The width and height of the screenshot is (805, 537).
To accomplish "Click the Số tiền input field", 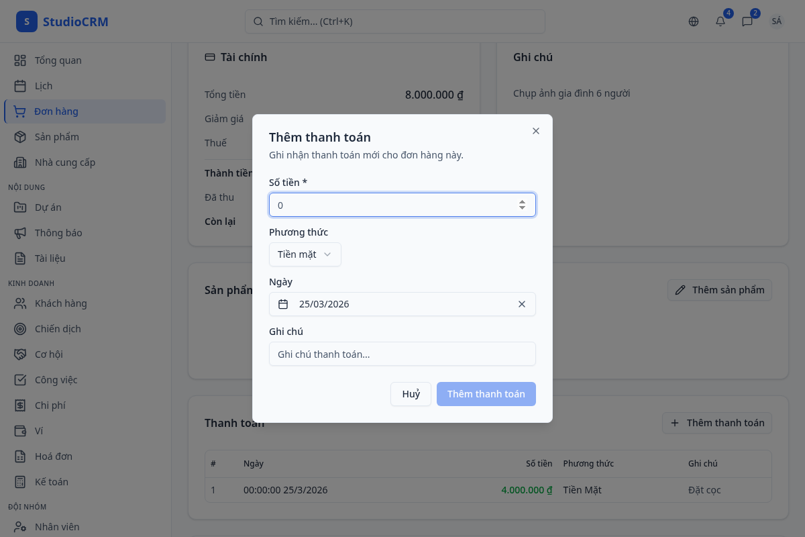I will pyautogui.click(x=392, y=205).
